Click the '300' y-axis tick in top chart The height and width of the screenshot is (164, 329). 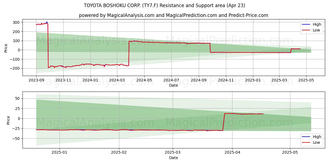(16, 22)
